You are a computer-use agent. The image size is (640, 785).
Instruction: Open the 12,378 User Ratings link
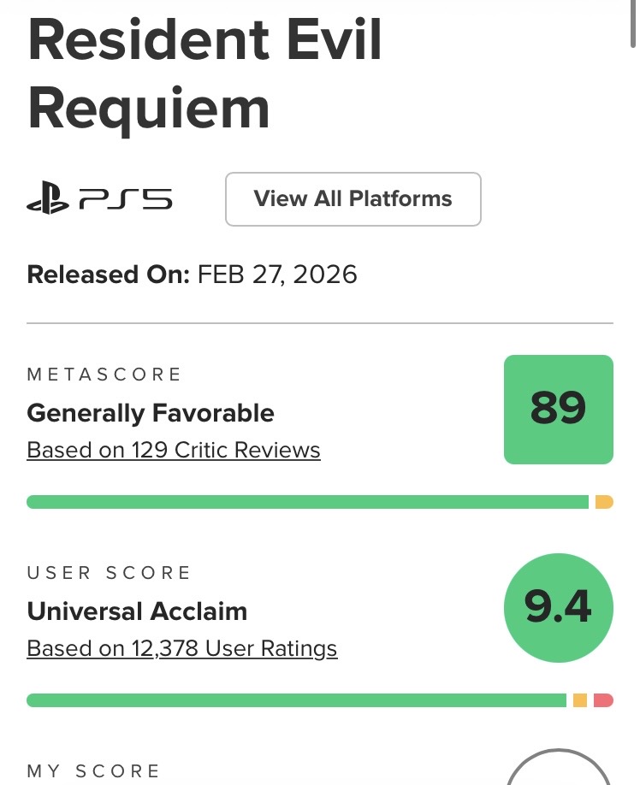(182, 648)
